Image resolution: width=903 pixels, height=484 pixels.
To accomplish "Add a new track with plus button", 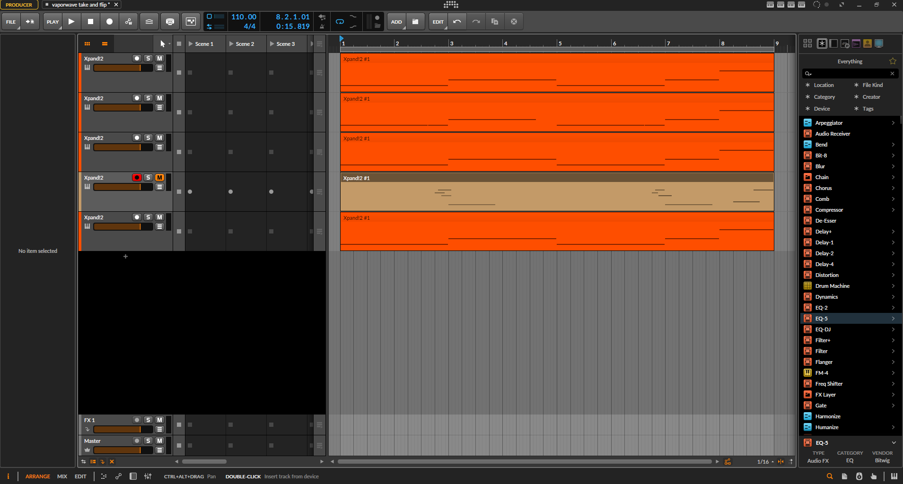I will (x=125, y=257).
